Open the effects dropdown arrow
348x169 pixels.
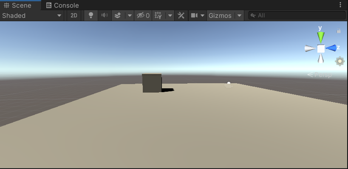[130, 16]
